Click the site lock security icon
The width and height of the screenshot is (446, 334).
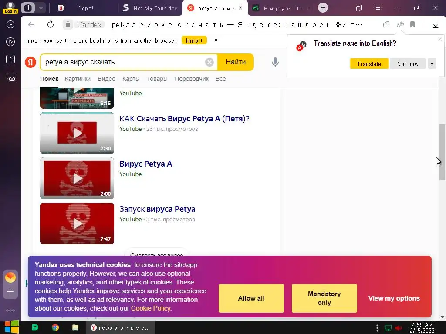[68, 25]
